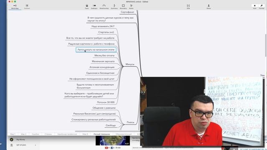Open the Ошибки sheet tab
Screen dimensions: 267x150
[35, 134]
